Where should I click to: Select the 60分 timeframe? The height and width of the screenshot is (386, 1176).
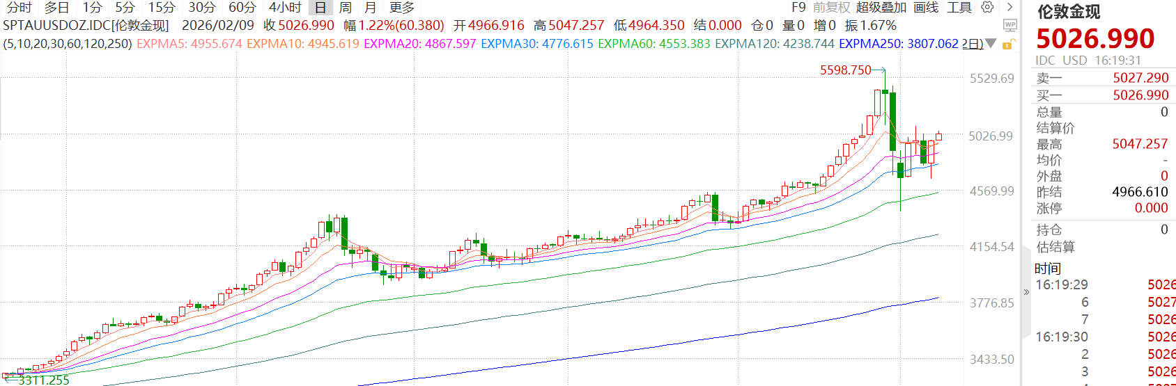pos(242,8)
